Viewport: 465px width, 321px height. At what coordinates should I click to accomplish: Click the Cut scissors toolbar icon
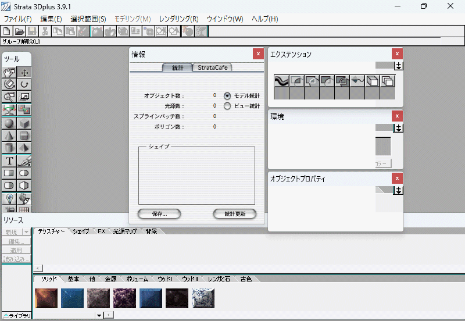pos(45,31)
